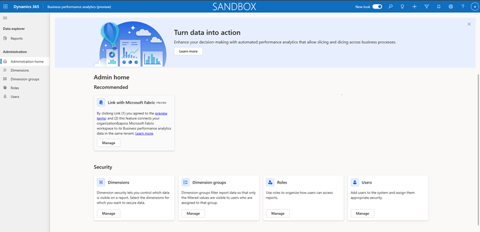
Task: Click the Link with Microsoft Fabric icon
Action: [x=101, y=102]
